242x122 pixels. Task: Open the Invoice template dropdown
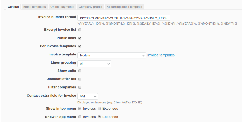tap(112, 55)
